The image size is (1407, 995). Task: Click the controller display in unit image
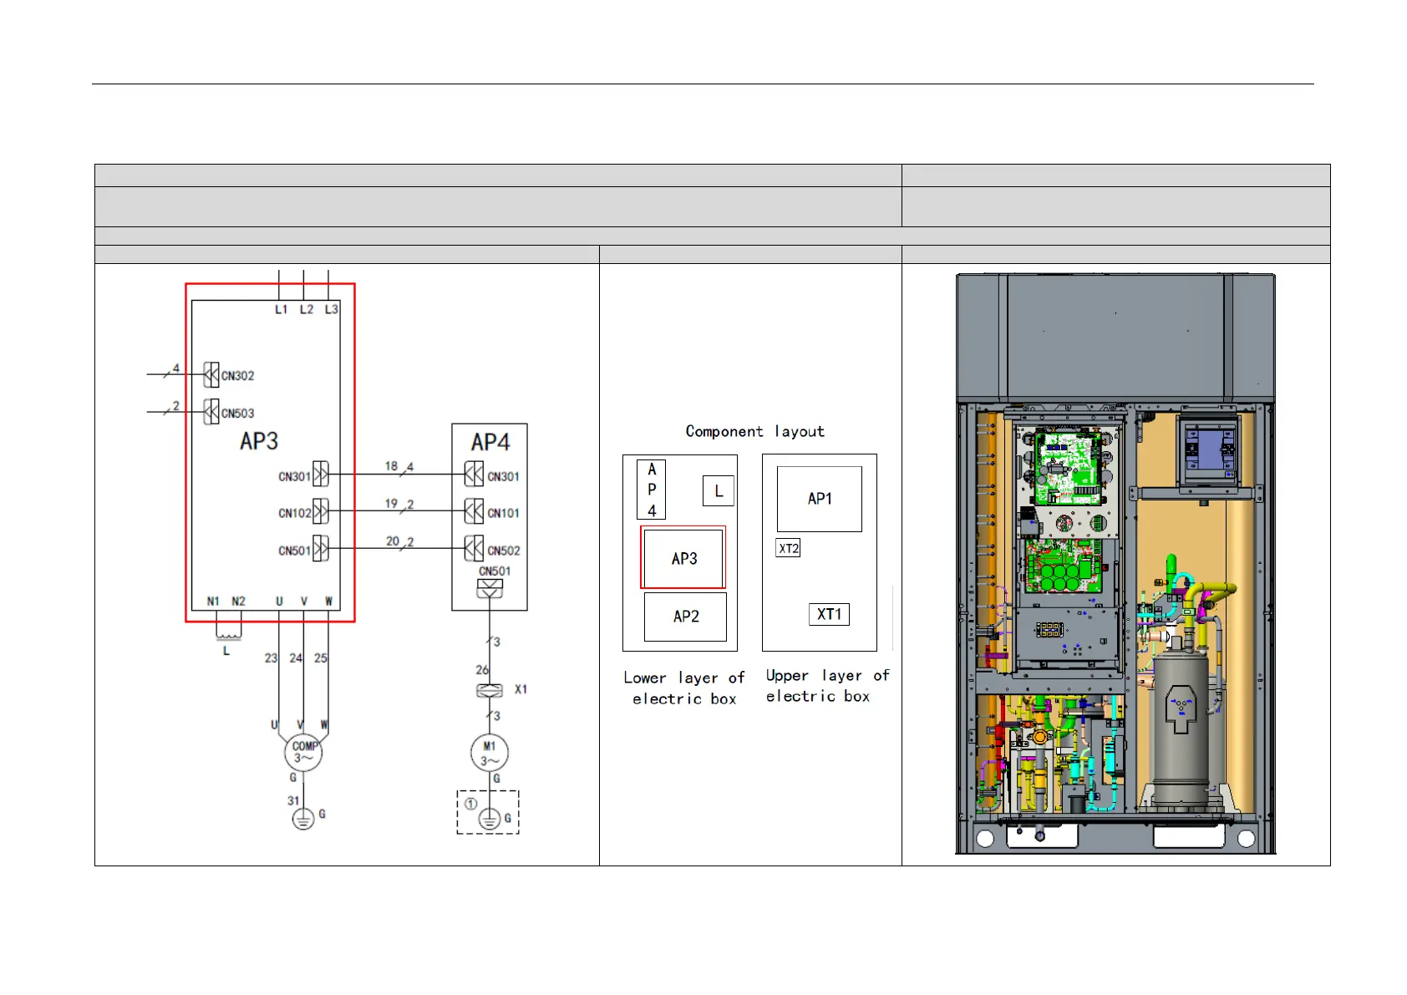(x=1209, y=450)
